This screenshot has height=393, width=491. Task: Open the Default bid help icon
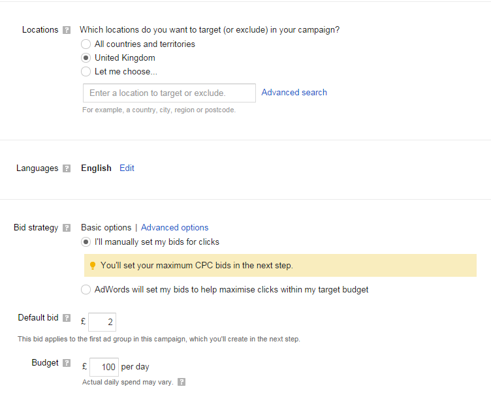point(67,318)
